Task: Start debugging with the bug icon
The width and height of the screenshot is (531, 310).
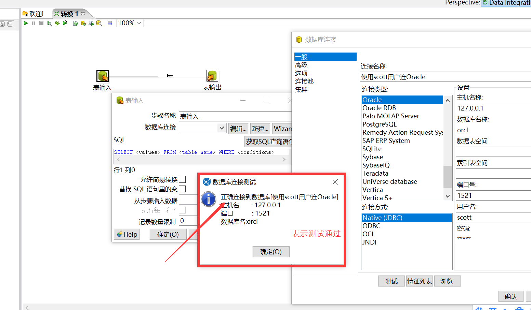Action: tap(57, 23)
